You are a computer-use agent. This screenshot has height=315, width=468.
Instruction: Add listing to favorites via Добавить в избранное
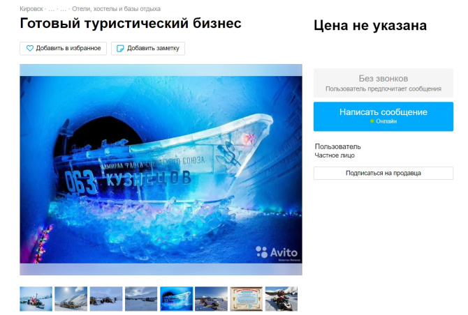click(x=63, y=48)
